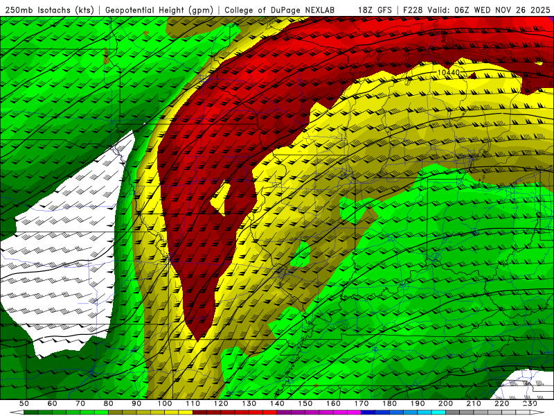Click the "College of DuPage NEXLAB" credit text
The height and width of the screenshot is (416, 554).
pyautogui.click(x=280, y=10)
